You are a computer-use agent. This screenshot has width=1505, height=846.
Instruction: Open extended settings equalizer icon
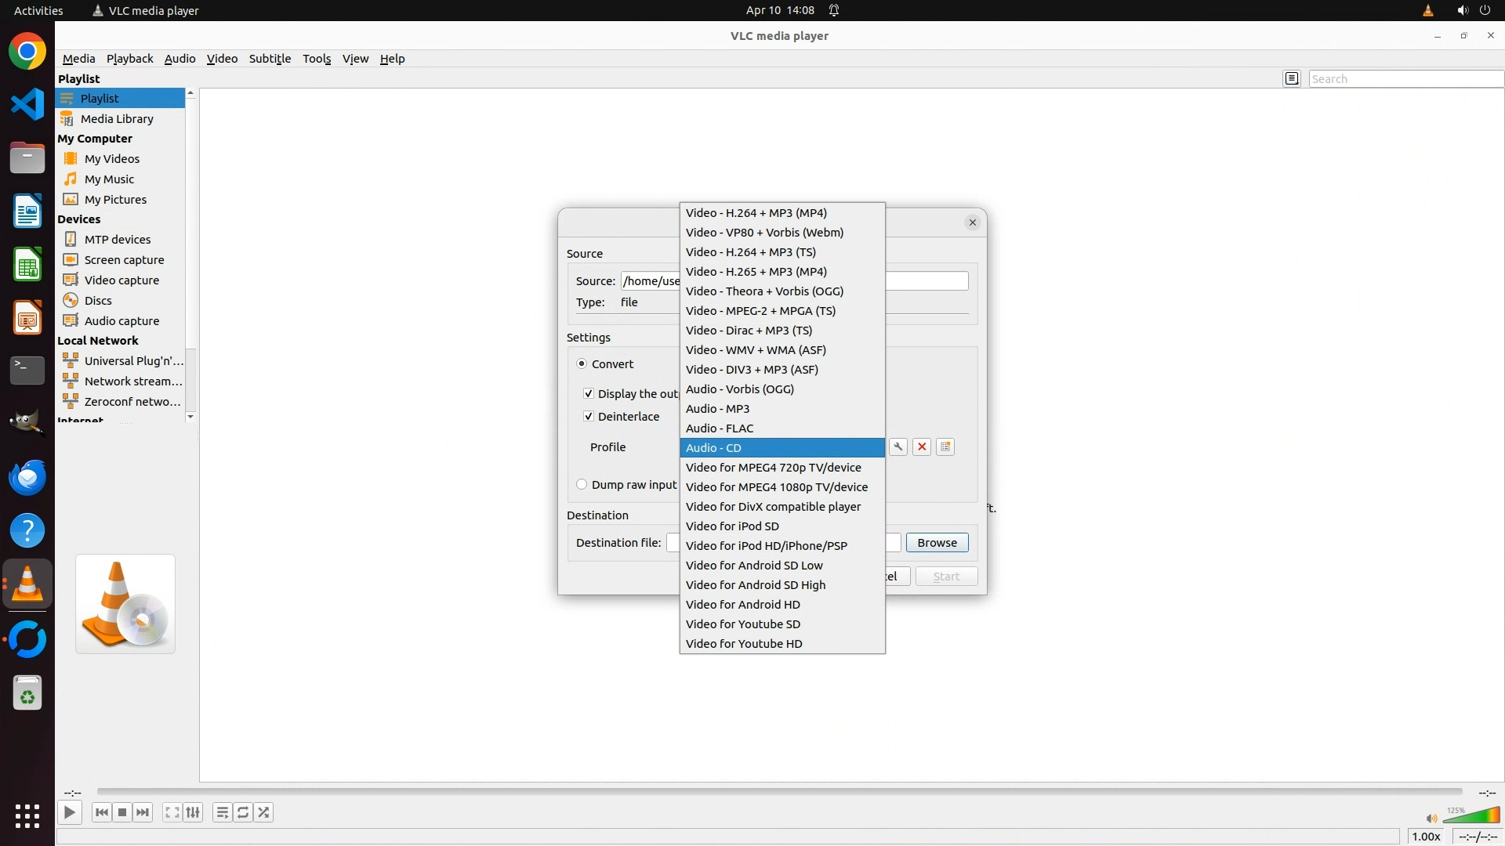click(193, 812)
